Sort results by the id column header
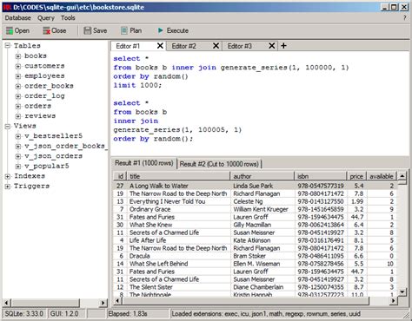 point(121,176)
